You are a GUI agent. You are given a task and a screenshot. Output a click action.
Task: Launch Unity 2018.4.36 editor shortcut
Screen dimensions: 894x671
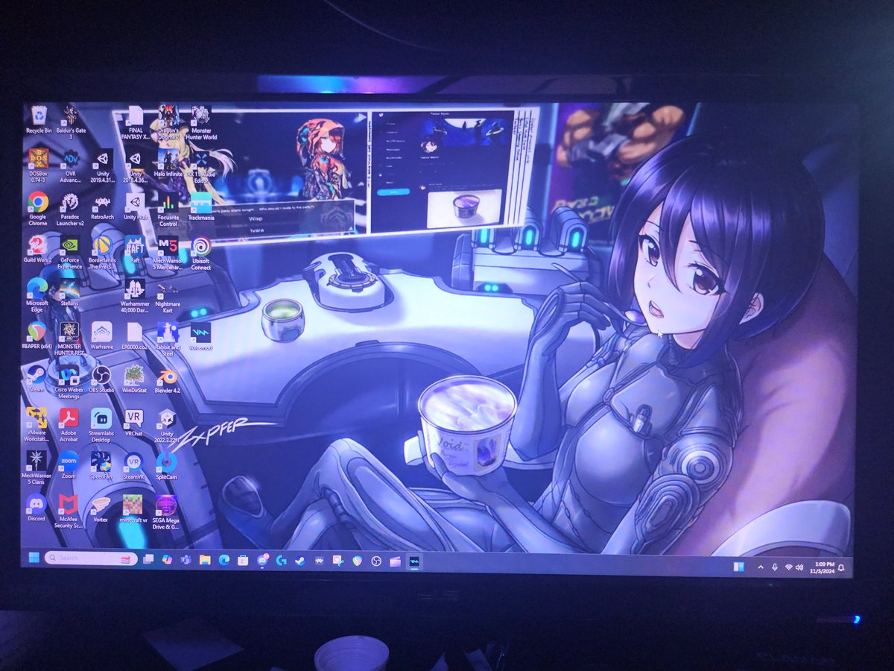click(x=135, y=166)
